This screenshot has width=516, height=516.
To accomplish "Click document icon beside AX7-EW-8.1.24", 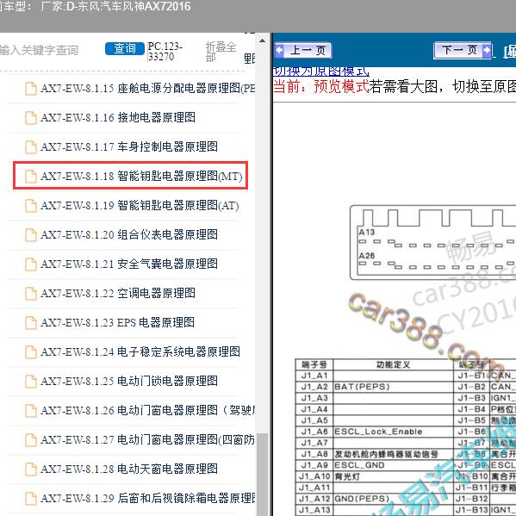I will [x=31, y=352].
